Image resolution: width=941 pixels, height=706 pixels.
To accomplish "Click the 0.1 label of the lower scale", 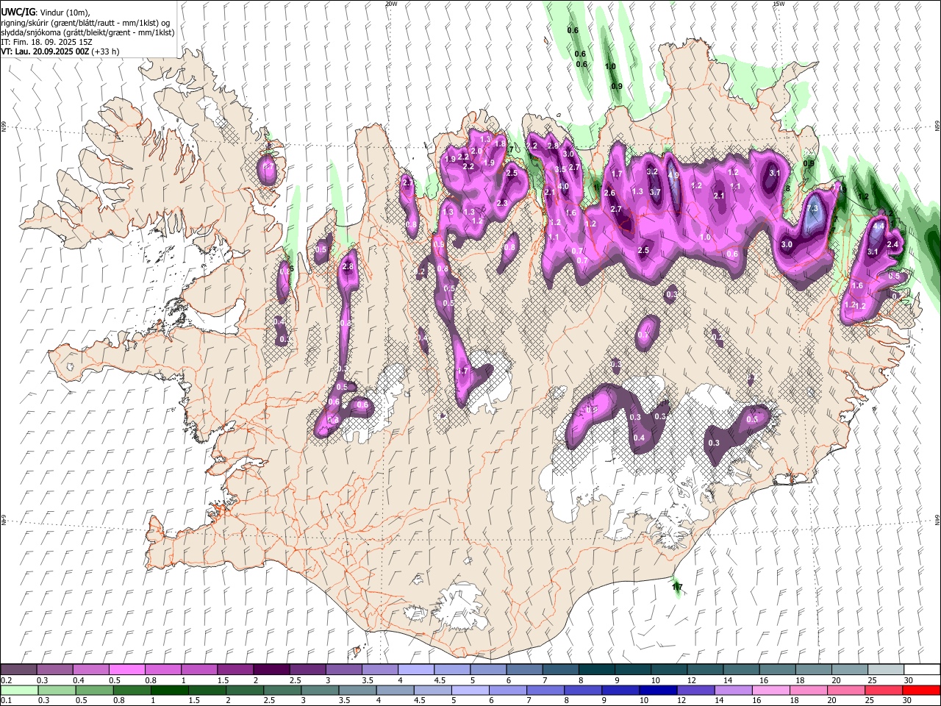I will point(5,701).
